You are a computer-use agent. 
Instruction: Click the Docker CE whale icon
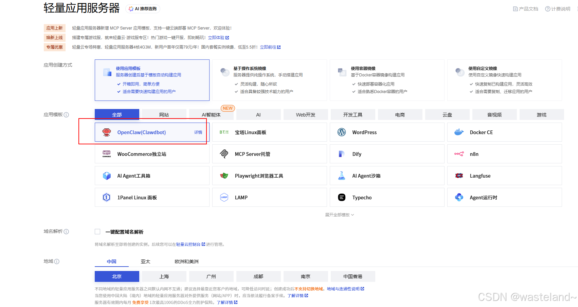459,132
